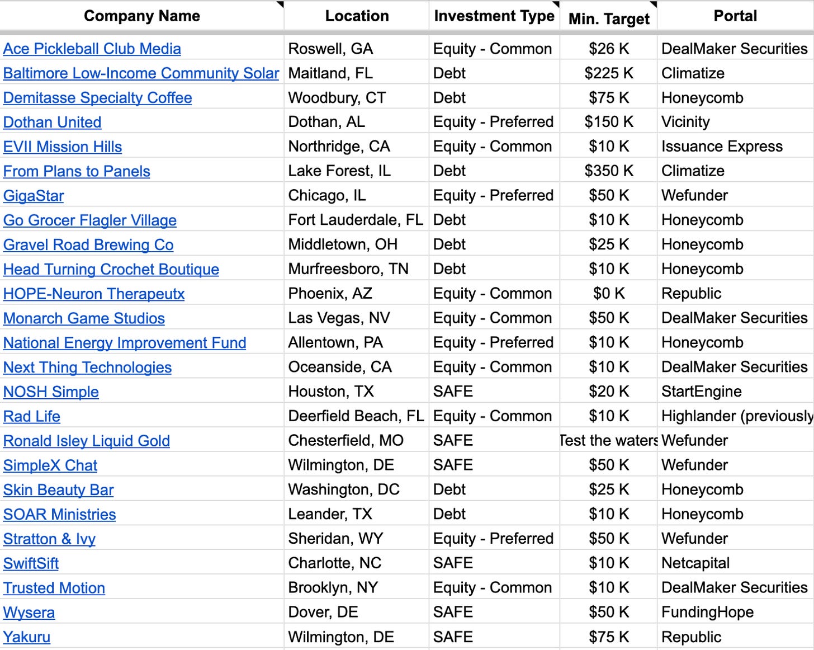Select the Netcapital portal cell
Viewport: 814px width, 650px height.
736,563
